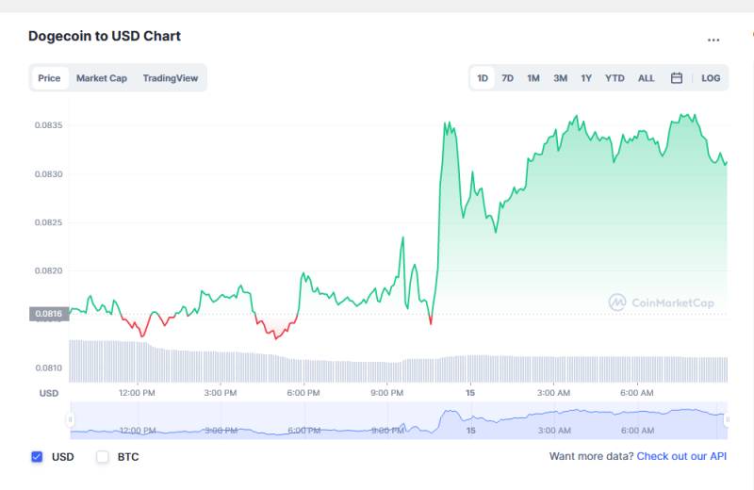754x490 pixels.
Task: Click the 6:00 PM main x-axis label
Action: (x=303, y=393)
